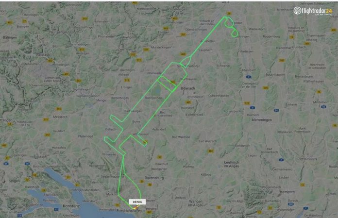The height and width of the screenshot is (218, 338).
Task: Click the flightradar24 wordmark text
Action: point(317,11)
